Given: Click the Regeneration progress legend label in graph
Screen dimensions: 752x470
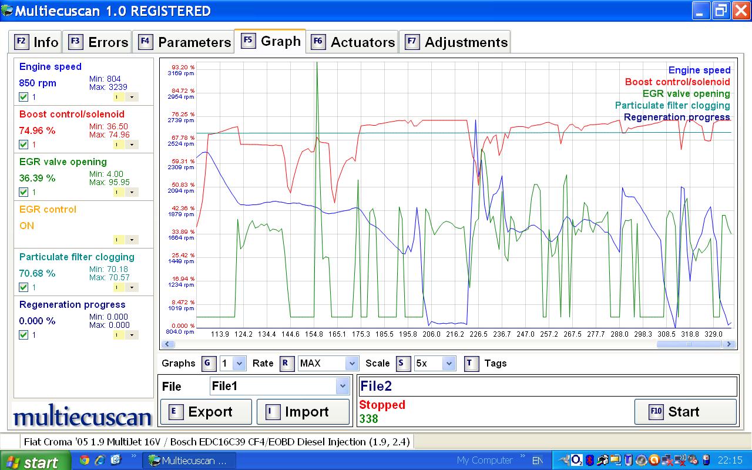Looking at the screenshot, I should point(677,117).
